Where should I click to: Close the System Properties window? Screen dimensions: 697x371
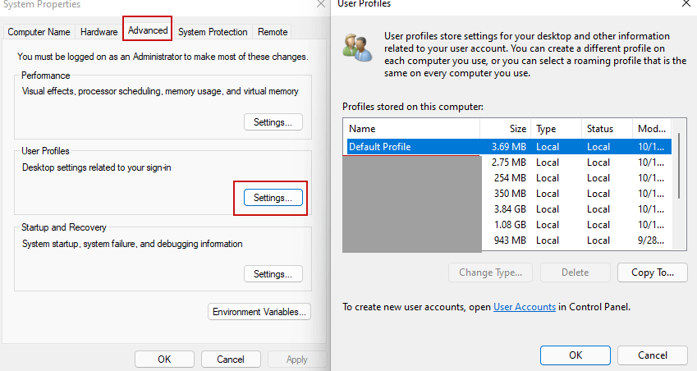point(320,4)
